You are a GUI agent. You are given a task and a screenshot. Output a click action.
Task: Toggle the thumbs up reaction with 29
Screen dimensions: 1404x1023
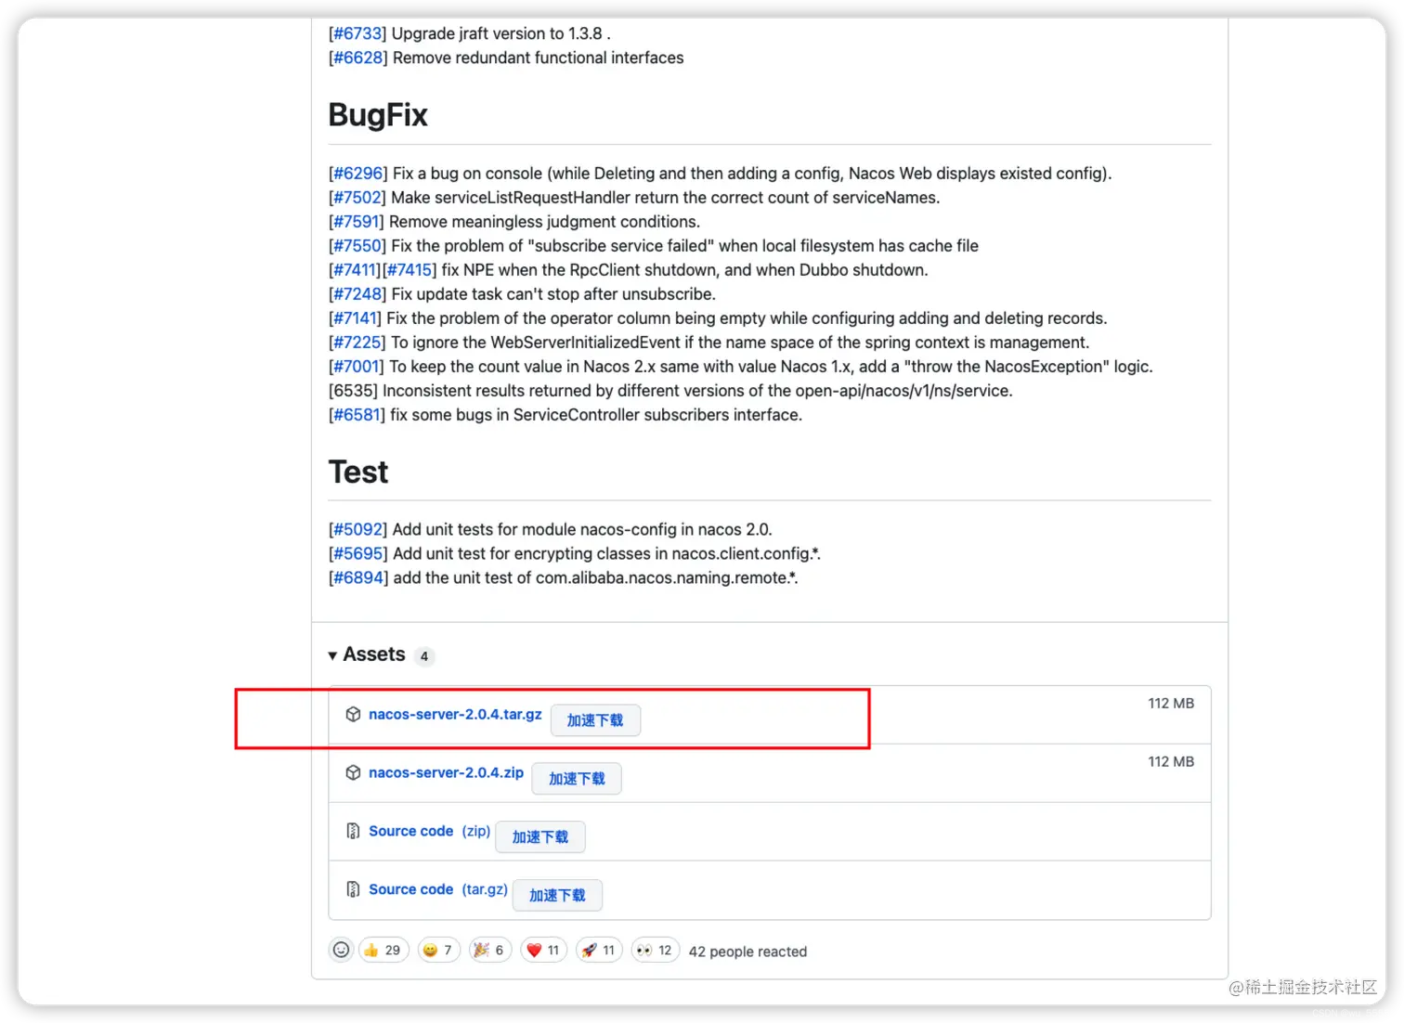383,950
